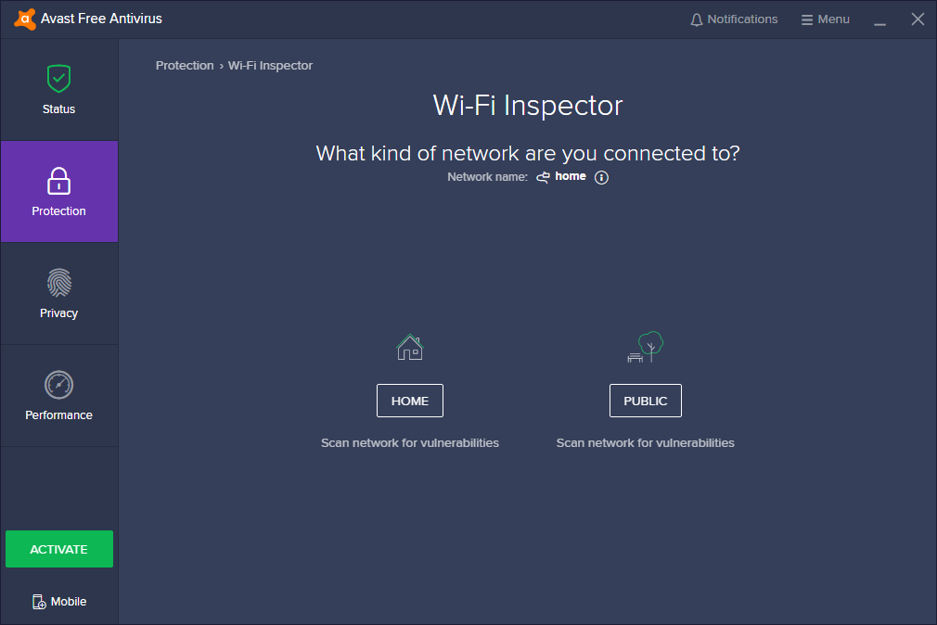Close the Avast window
This screenshot has width=937, height=625.
pos(918,19)
